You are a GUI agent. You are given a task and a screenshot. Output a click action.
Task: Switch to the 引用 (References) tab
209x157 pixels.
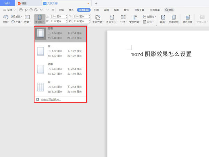(96, 10)
